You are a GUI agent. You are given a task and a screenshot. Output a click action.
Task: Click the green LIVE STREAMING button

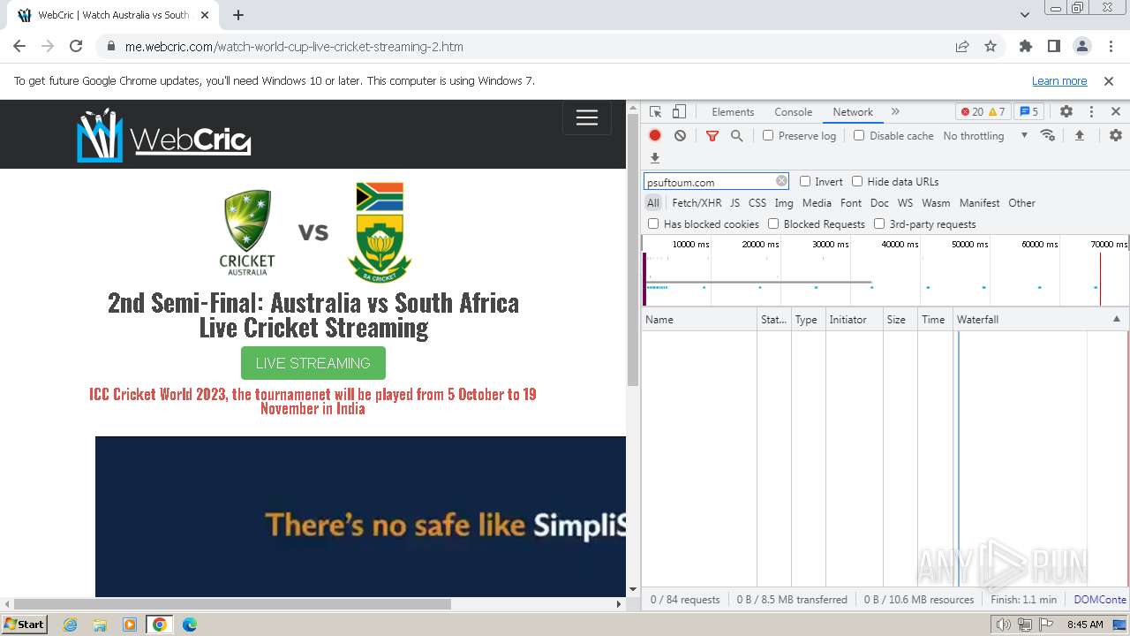click(x=313, y=363)
